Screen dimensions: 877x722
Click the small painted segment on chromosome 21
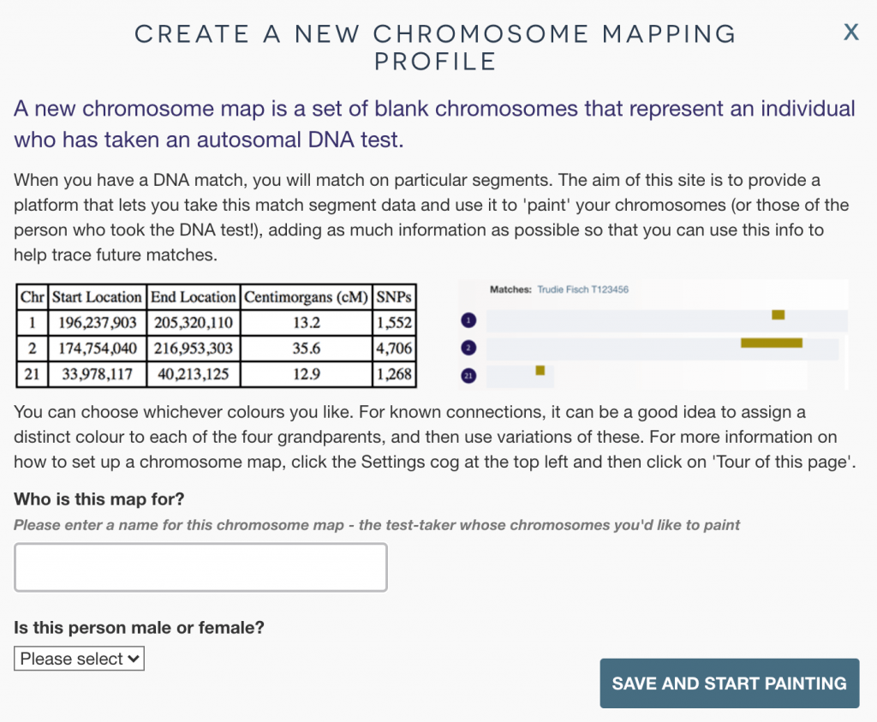click(540, 370)
